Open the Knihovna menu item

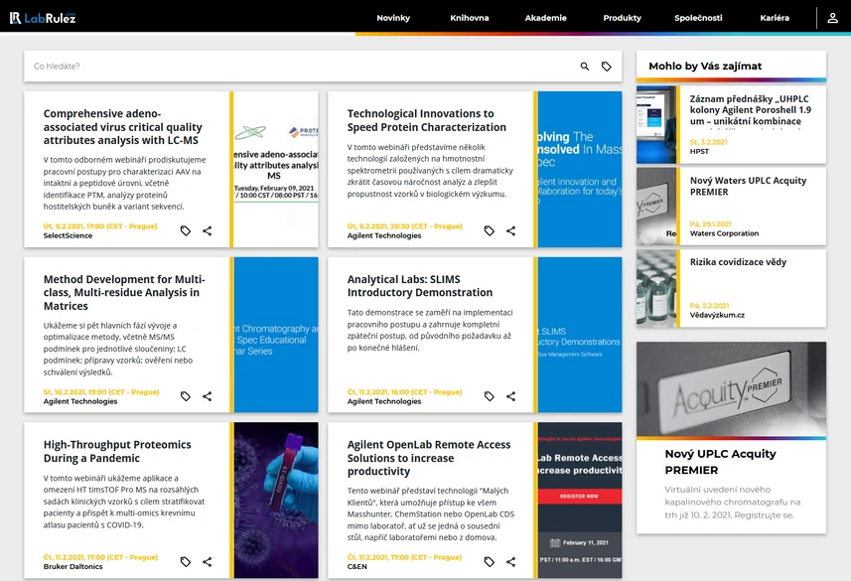click(x=470, y=18)
